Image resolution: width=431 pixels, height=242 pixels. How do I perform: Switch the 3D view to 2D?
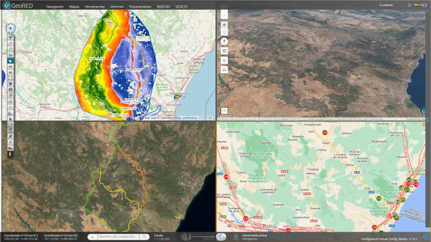(224, 110)
